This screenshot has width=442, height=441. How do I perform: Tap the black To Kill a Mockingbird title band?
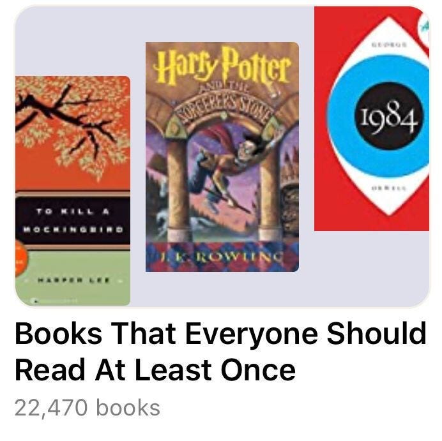(73, 221)
